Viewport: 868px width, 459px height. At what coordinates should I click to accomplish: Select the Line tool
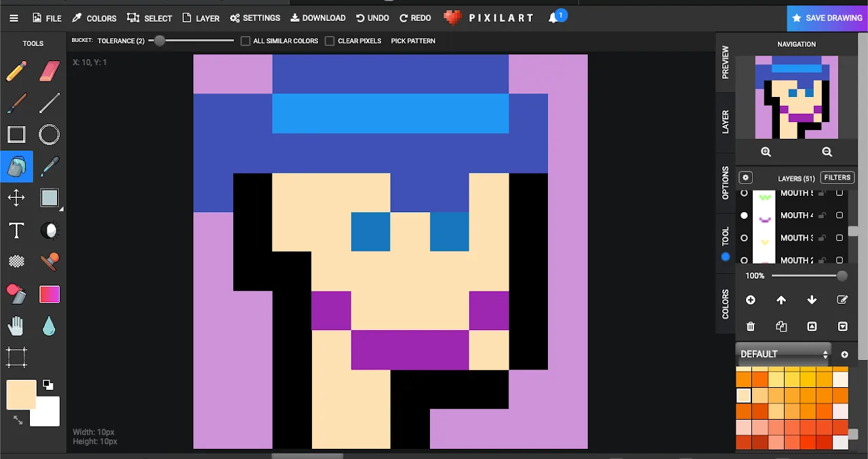point(50,103)
